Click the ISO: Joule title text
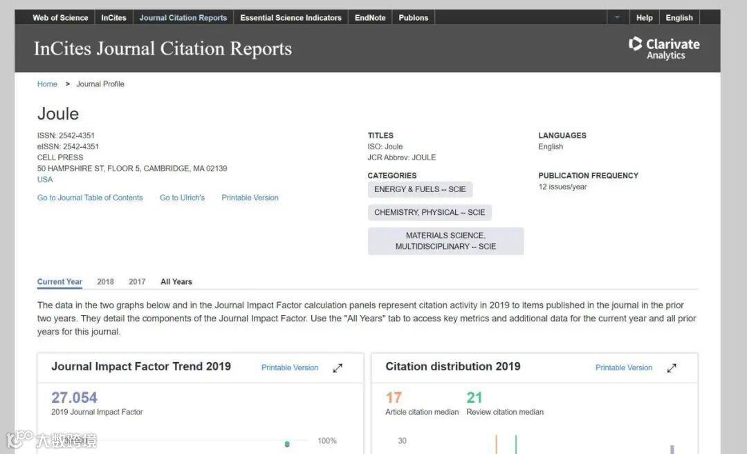The image size is (747, 454). (385, 146)
